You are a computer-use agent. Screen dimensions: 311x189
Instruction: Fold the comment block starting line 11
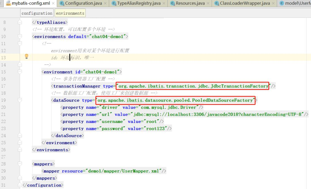(x=20, y=44)
